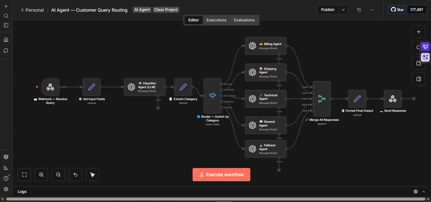Click the scrollbar right arrow
The height and width of the screenshot is (202, 431).
pyautogui.click(x=428, y=199)
